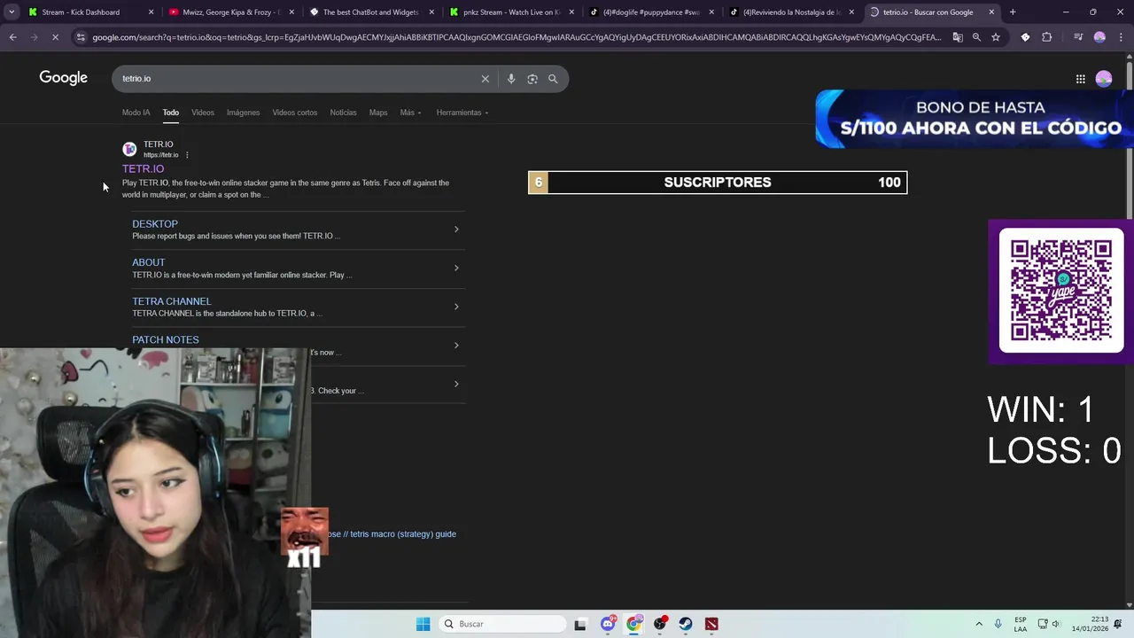This screenshot has height=638, width=1134.
Task: Open image search via the camera icon
Action: tap(532, 79)
